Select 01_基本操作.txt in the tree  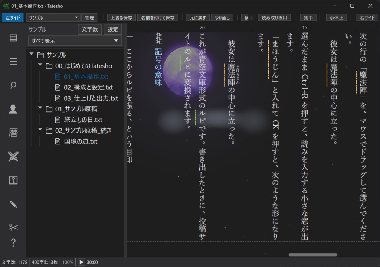click(x=86, y=76)
